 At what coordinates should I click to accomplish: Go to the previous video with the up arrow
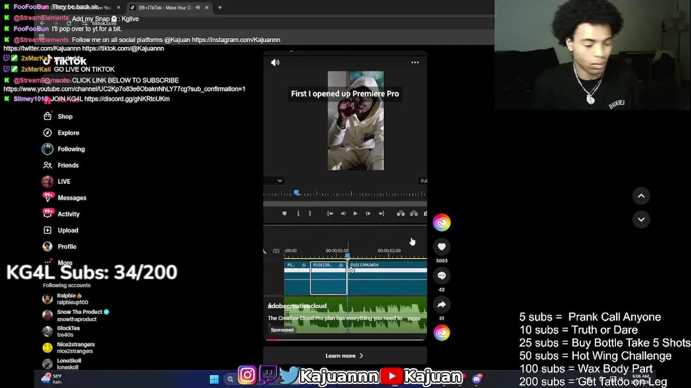(641, 196)
